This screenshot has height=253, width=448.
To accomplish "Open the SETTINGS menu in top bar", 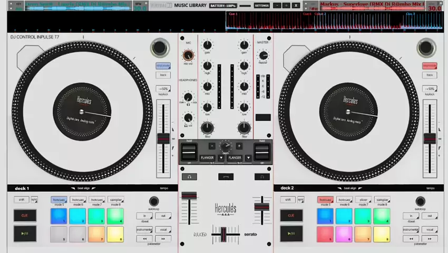I will click(261, 5).
